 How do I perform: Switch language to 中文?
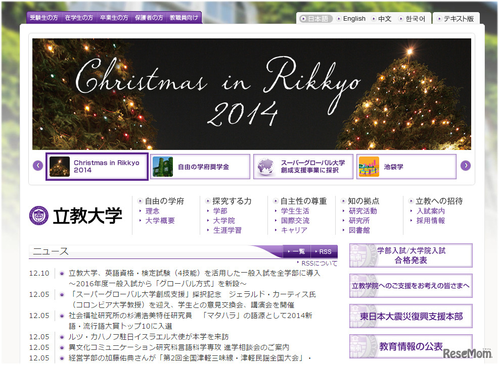point(382,19)
